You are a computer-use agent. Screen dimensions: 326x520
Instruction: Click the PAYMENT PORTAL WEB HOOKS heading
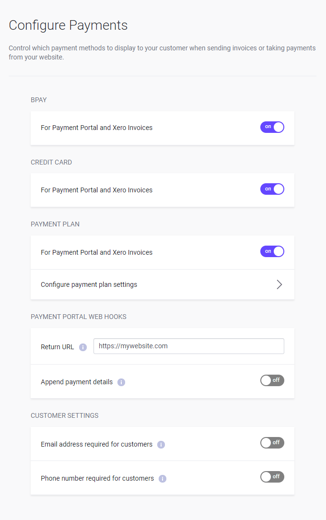pos(78,317)
